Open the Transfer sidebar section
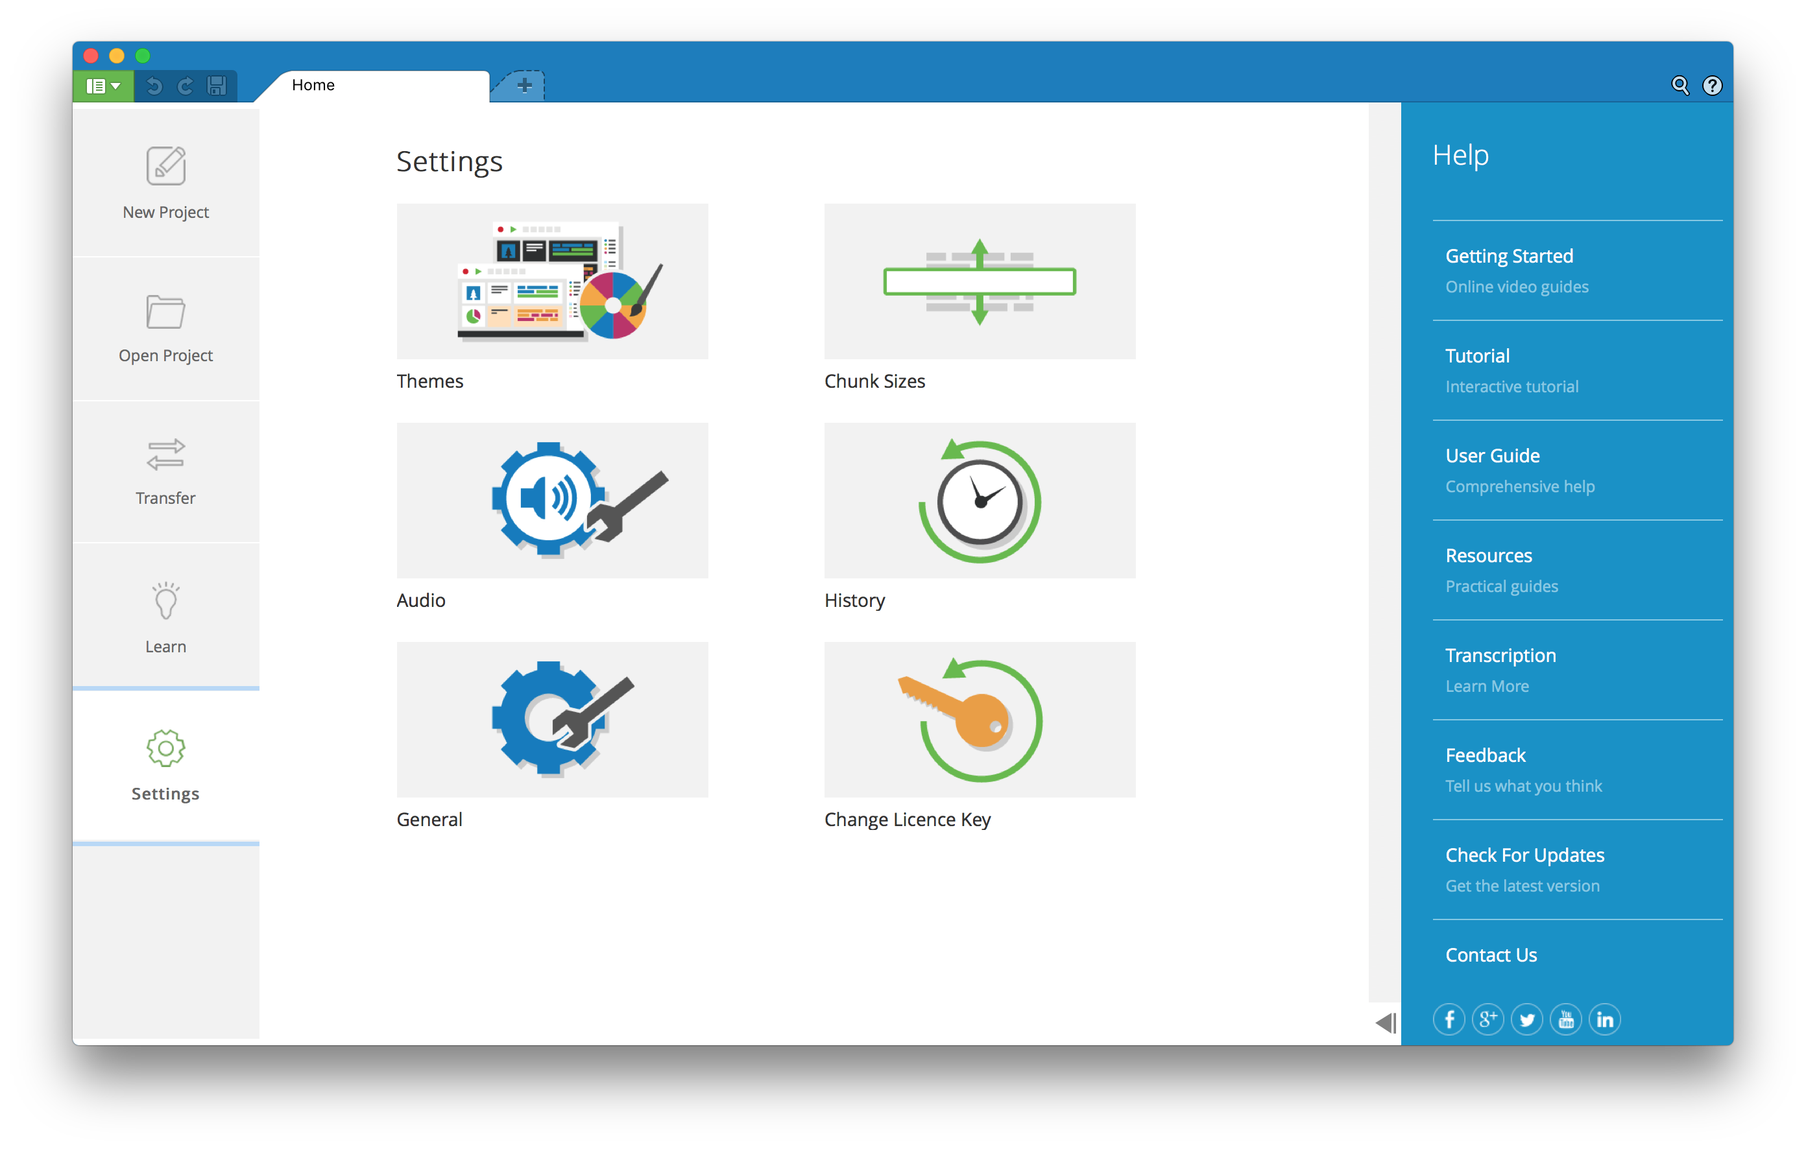1806x1149 pixels. coord(166,472)
